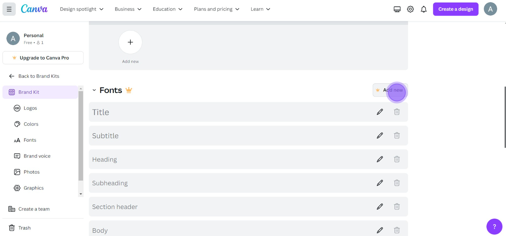Open the Learn dropdown menu

coord(260,9)
